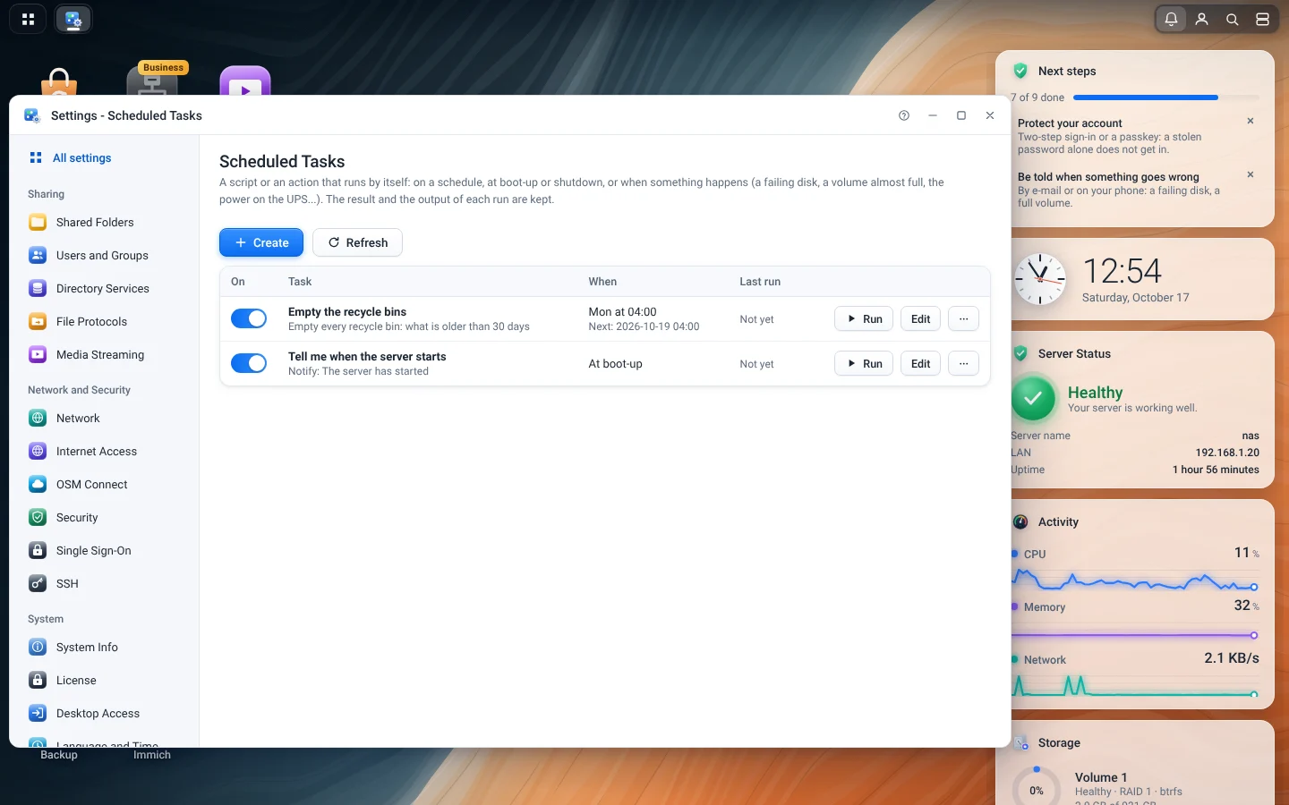This screenshot has height=805, width=1289.
Task: Select the Settings app in top taskbar
Action: click(x=73, y=19)
